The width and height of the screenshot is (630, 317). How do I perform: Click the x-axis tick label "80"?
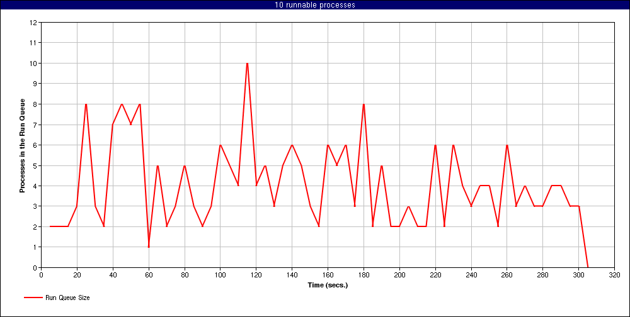(185, 274)
